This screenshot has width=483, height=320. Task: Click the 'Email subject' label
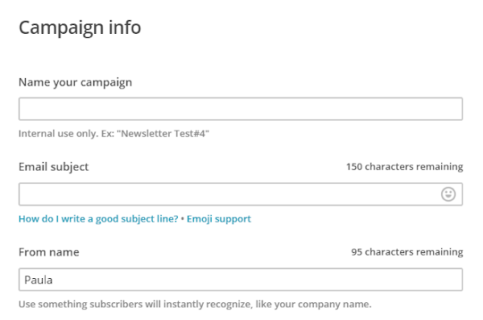click(54, 167)
